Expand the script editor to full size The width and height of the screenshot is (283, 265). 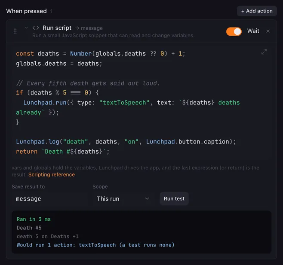tap(264, 52)
